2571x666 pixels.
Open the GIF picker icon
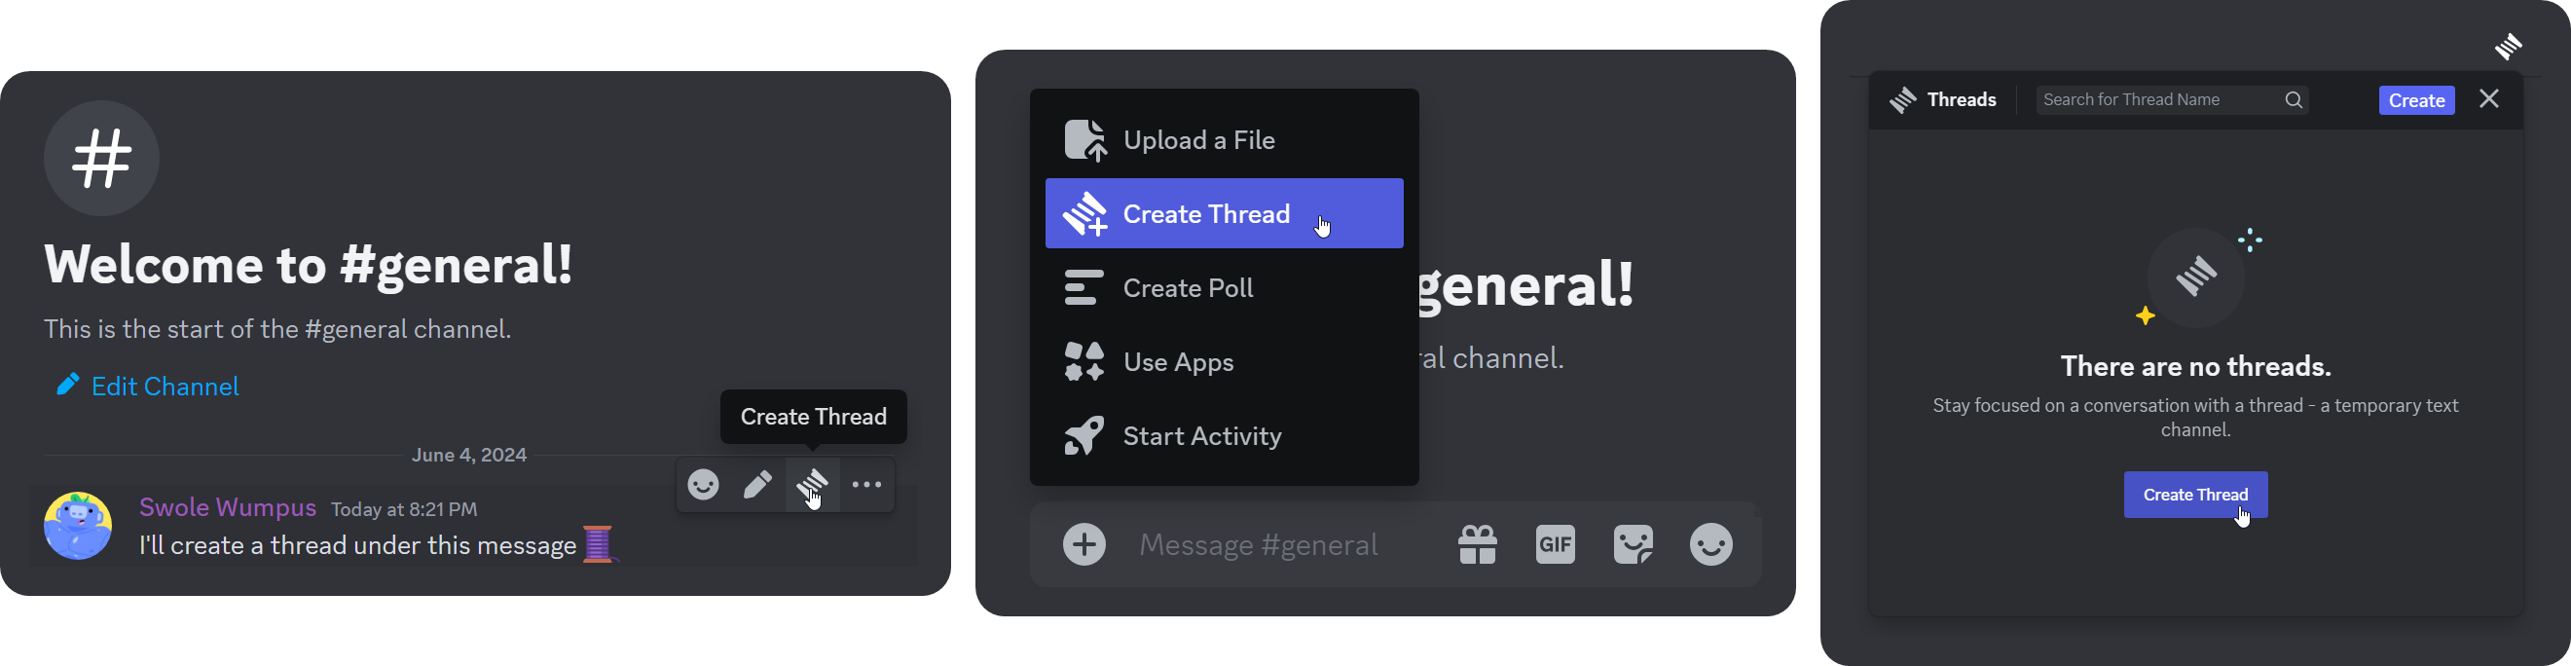pyautogui.click(x=1554, y=544)
